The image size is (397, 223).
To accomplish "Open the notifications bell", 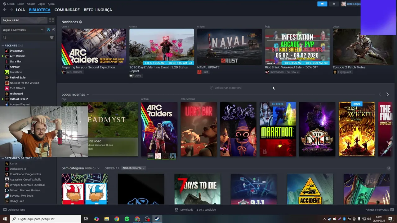I will 334,4.
